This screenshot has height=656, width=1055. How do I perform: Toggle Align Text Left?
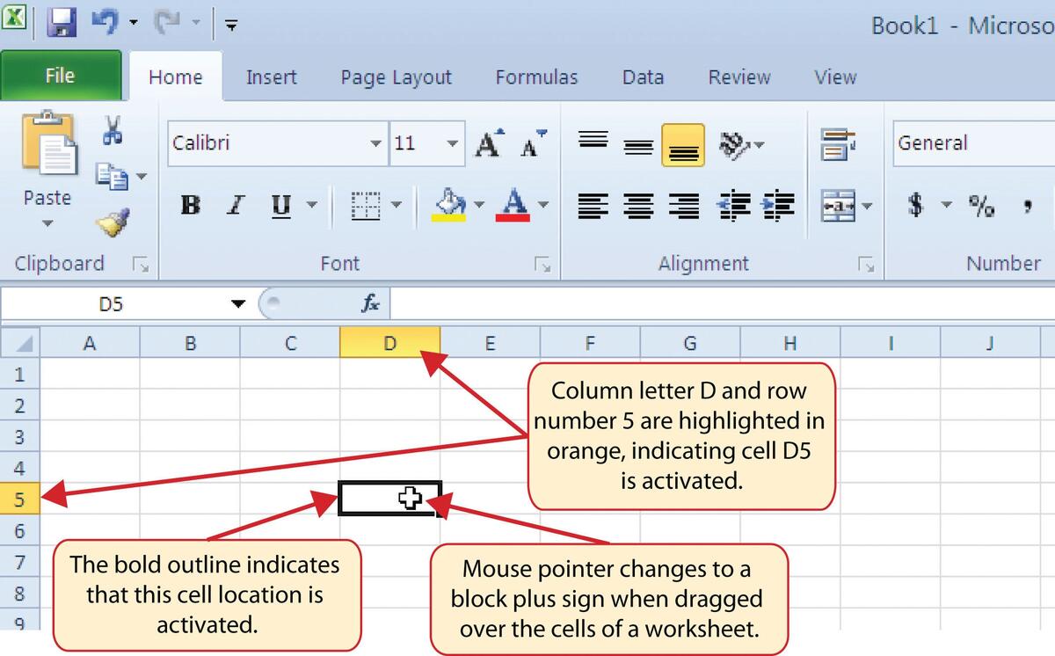click(x=595, y=207)
